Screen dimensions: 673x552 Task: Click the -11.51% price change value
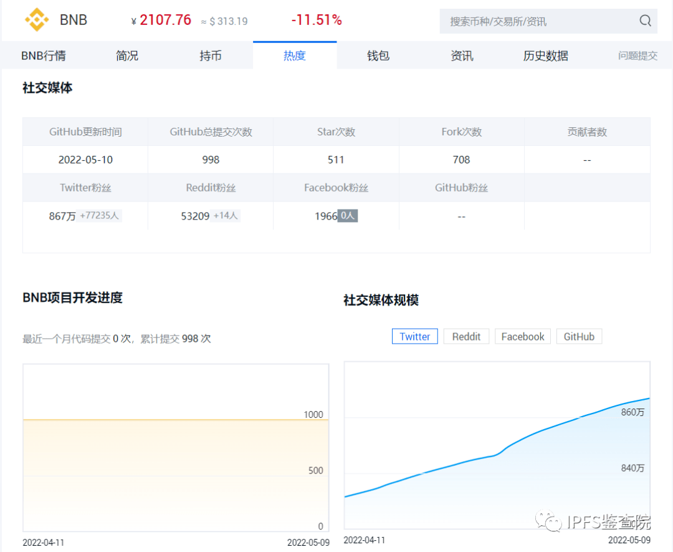[x=317, y=20]
